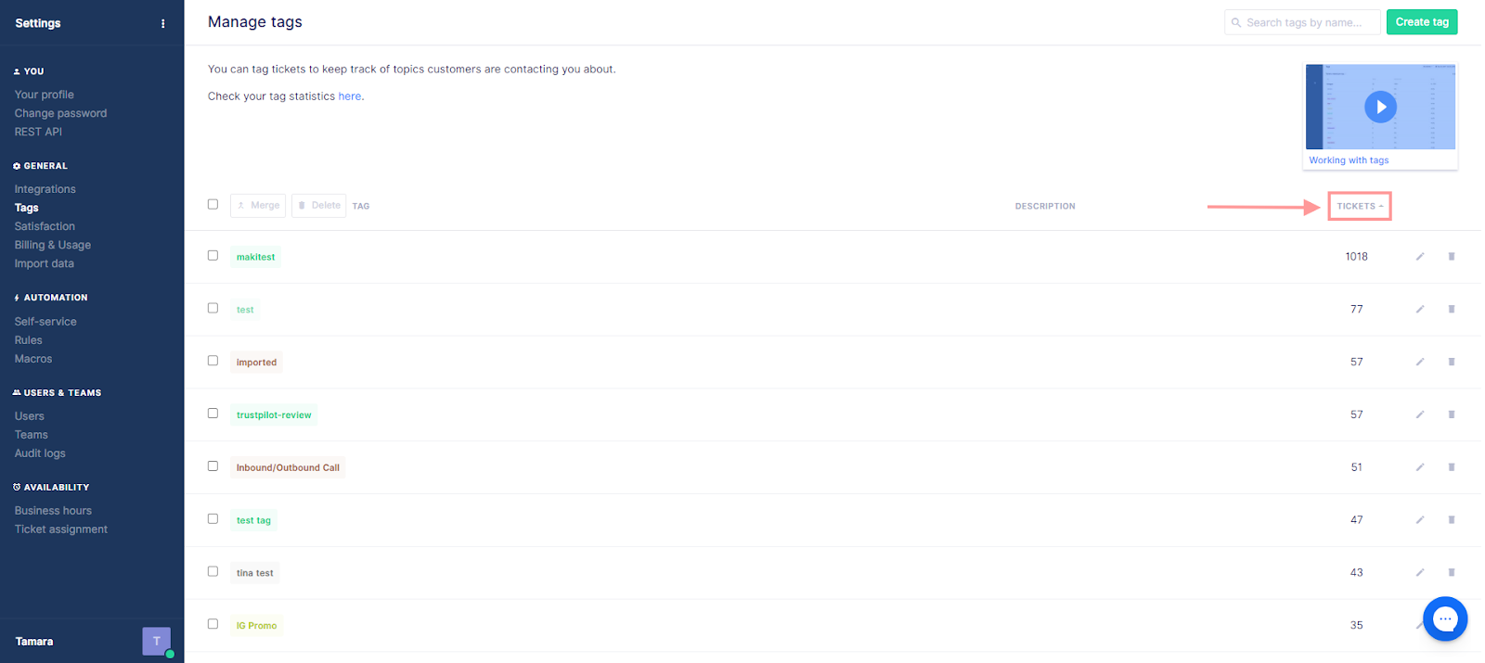This screenshot has height=663, width=1485.
Task: Check the tina test checkbox
Action: click(213, 571)
